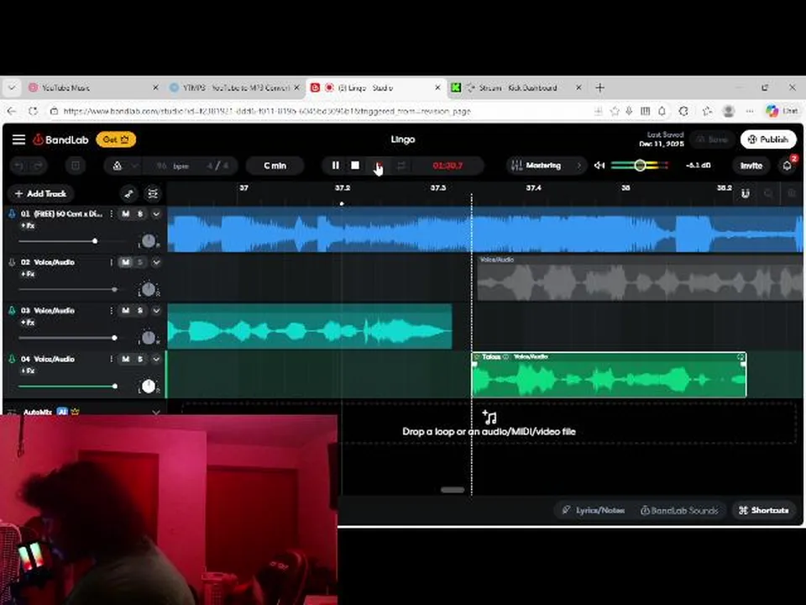Image resolution: width=806 pixels, height=605 pixels.
Task: Open track 01 three-dot options menu
Action: pyautogui.click(x=111, y=213)
